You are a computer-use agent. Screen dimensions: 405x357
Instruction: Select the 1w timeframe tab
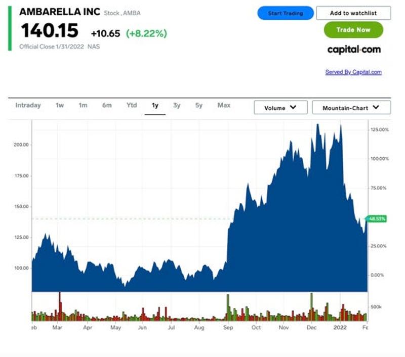[60, 105]
